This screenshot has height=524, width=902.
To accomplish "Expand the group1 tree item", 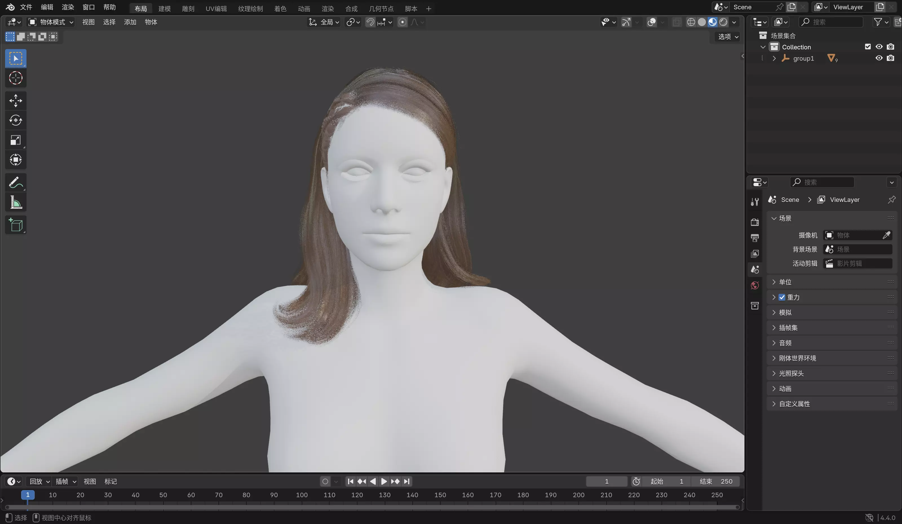I will [x=774, y=58].
